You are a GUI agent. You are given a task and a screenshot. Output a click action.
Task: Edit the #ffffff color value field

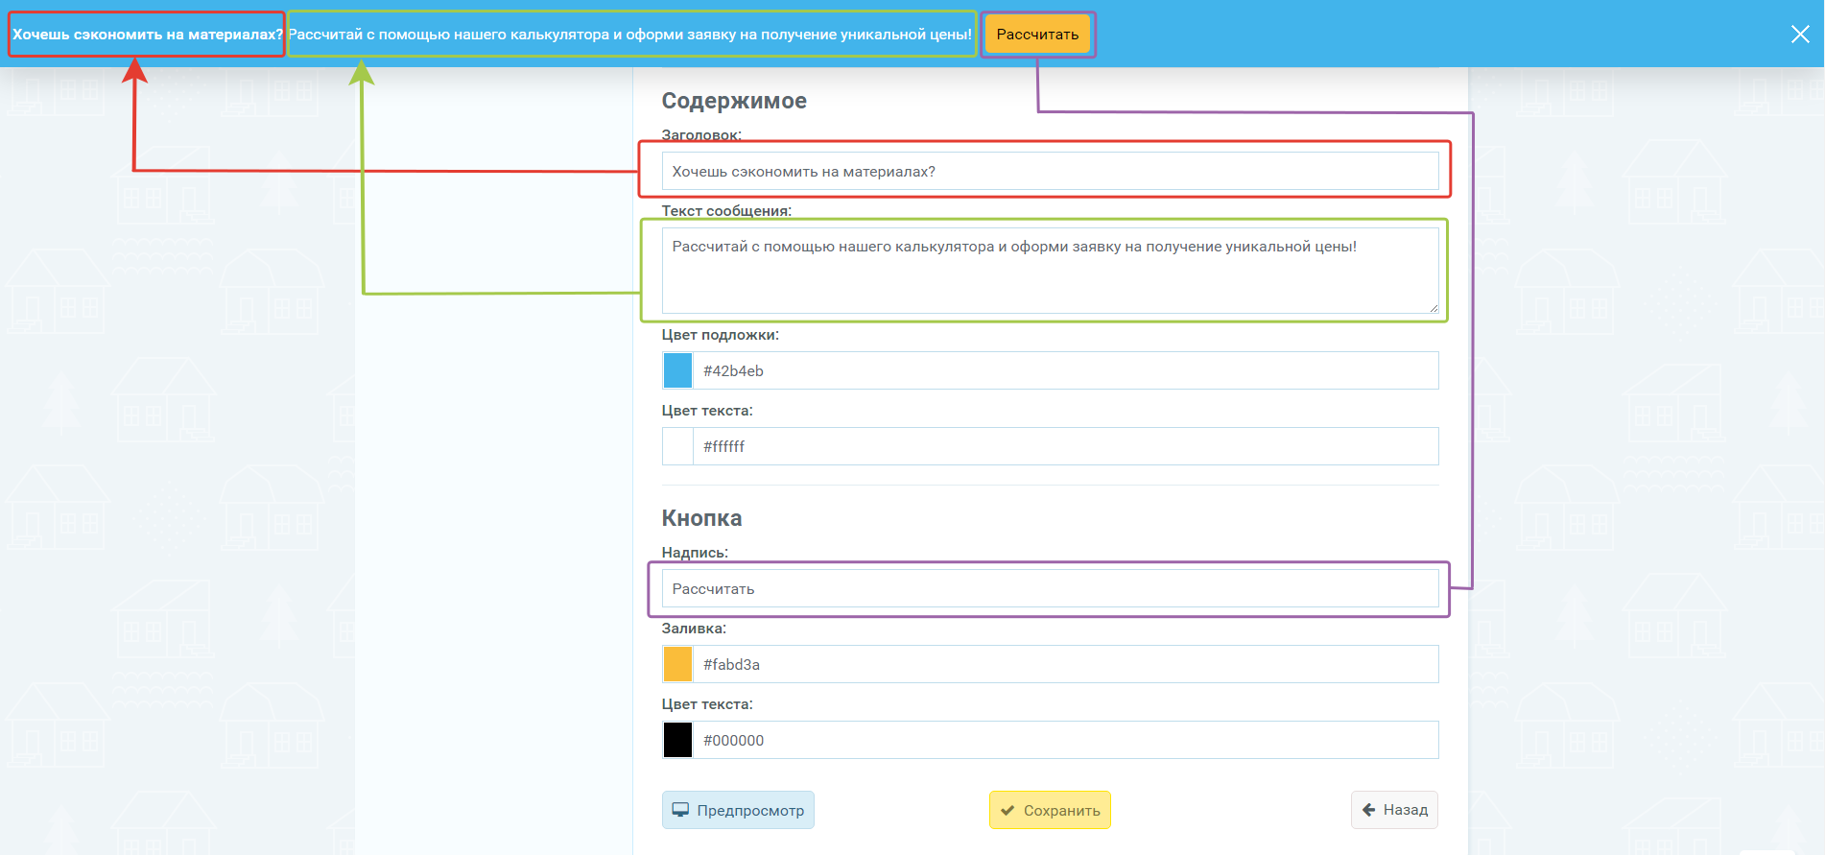click(1065, 446)
